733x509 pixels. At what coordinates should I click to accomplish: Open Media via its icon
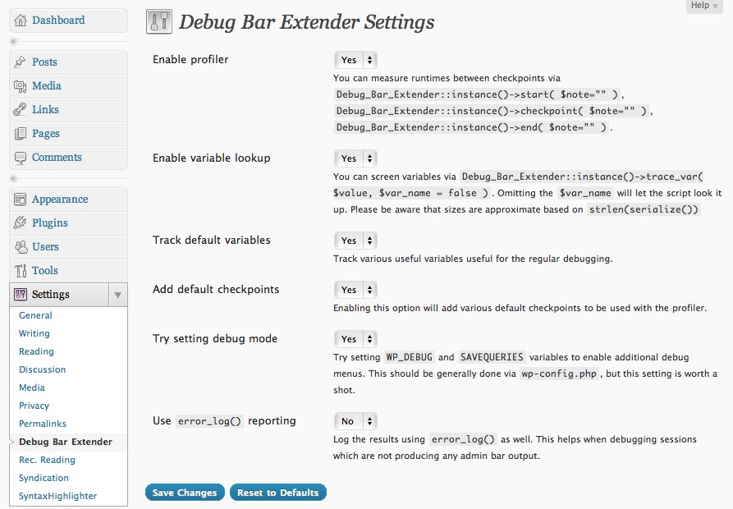tap(21, 86)
